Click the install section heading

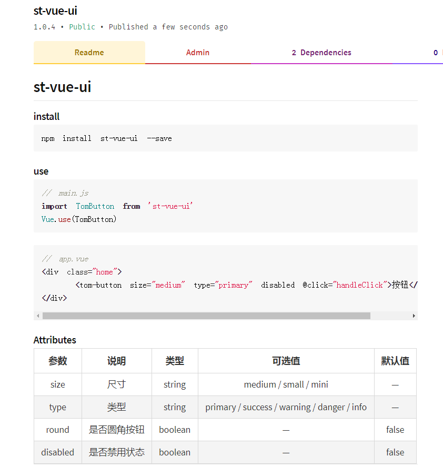[46, 116]
